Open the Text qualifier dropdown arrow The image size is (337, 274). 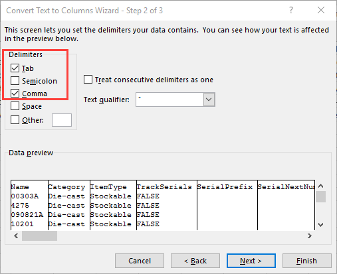click(209, 100)
